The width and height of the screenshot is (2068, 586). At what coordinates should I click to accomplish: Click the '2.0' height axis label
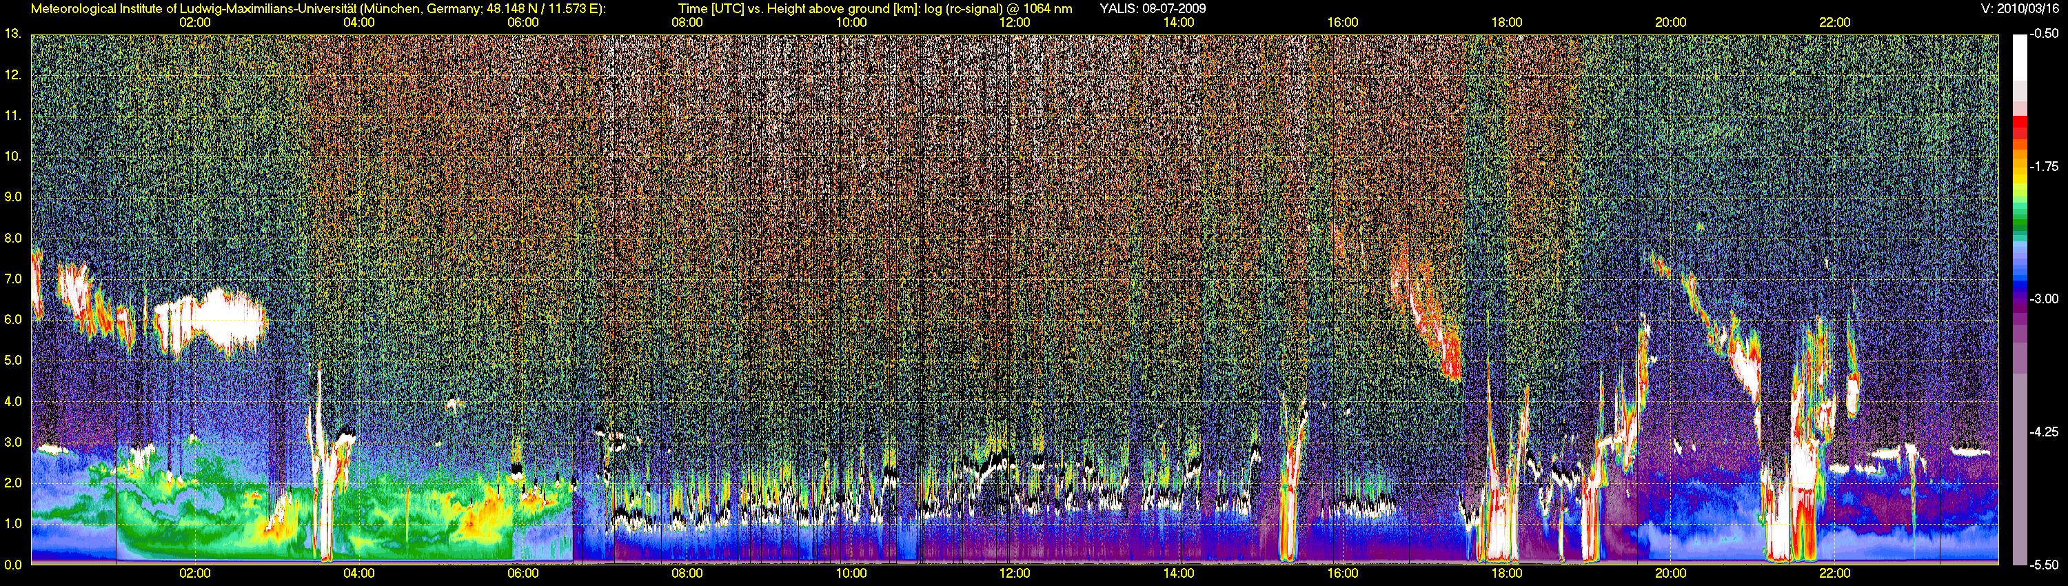coord(13,483)
